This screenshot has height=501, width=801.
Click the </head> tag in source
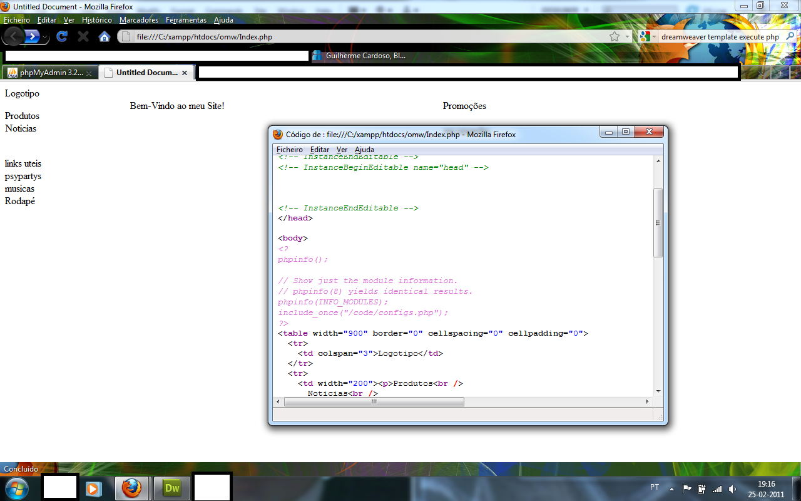(295, 218)
